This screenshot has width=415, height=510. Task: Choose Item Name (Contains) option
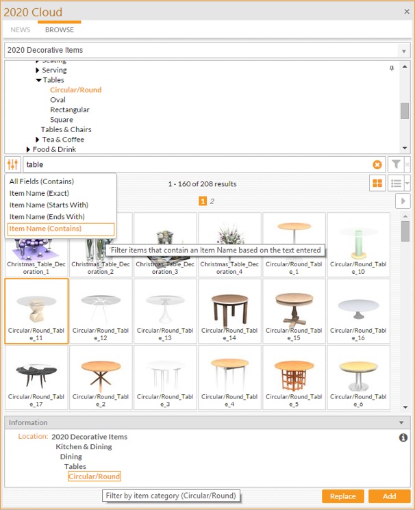[x=61, y=229]
